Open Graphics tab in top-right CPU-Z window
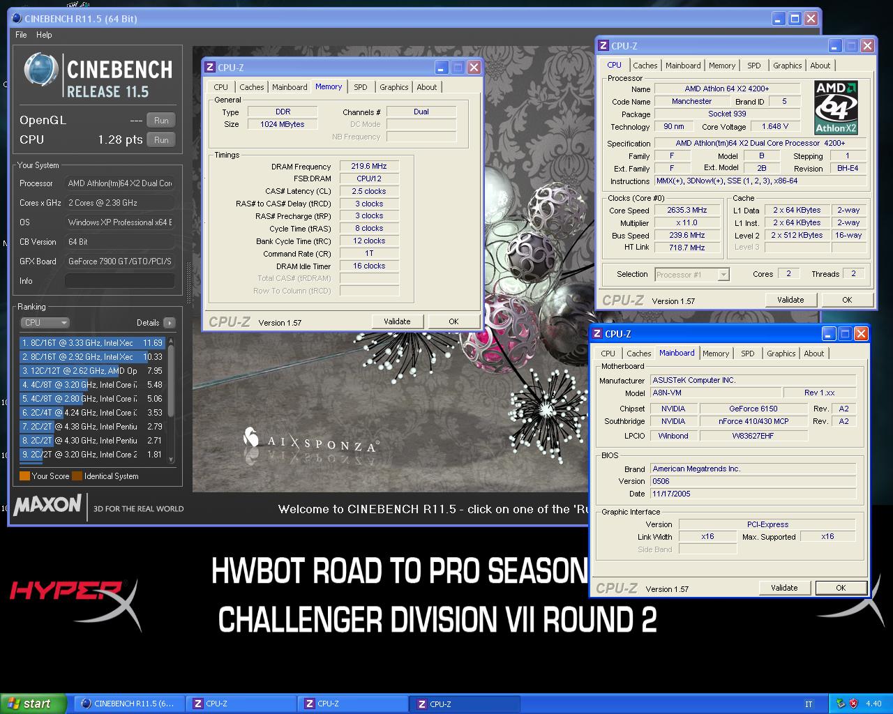This screenshot has height=714, width=893. [x=788, y=66]
